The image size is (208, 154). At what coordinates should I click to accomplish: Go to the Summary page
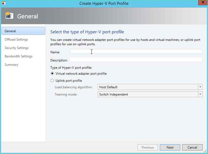(11, 65)
